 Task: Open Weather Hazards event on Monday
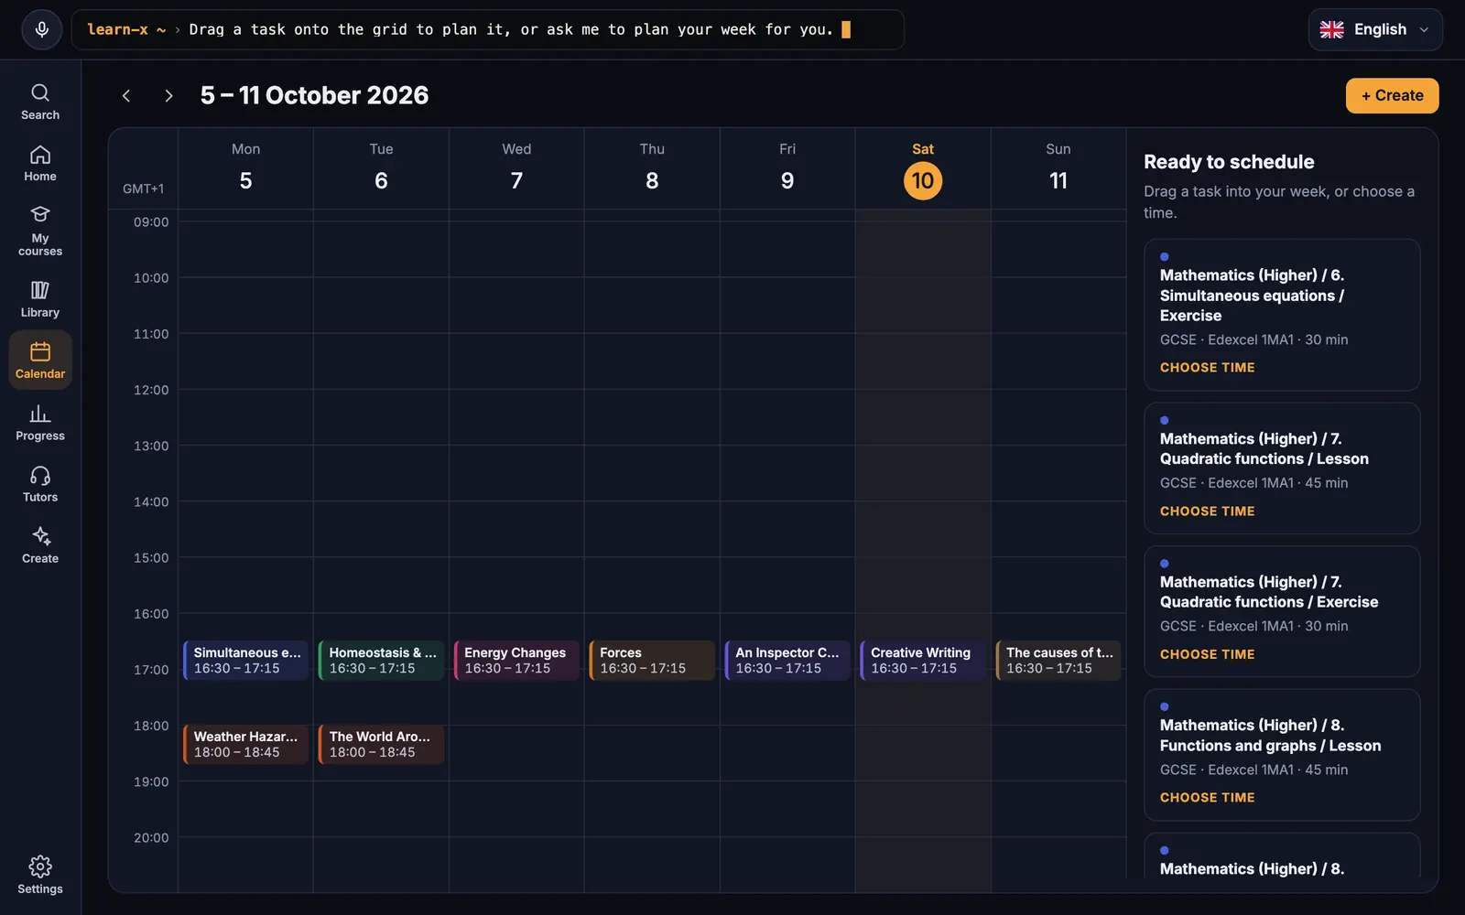pyautogui.click(x=245, y=744)
